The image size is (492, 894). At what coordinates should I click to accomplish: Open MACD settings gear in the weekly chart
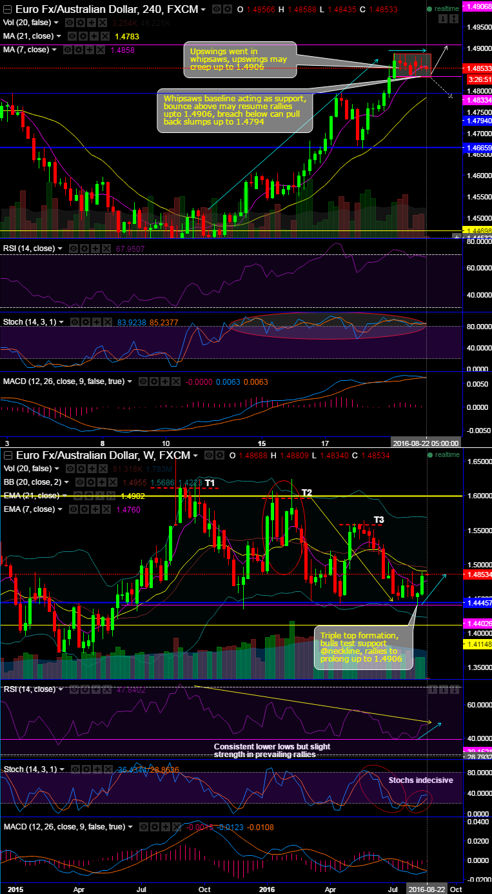(x=153, y=828)
